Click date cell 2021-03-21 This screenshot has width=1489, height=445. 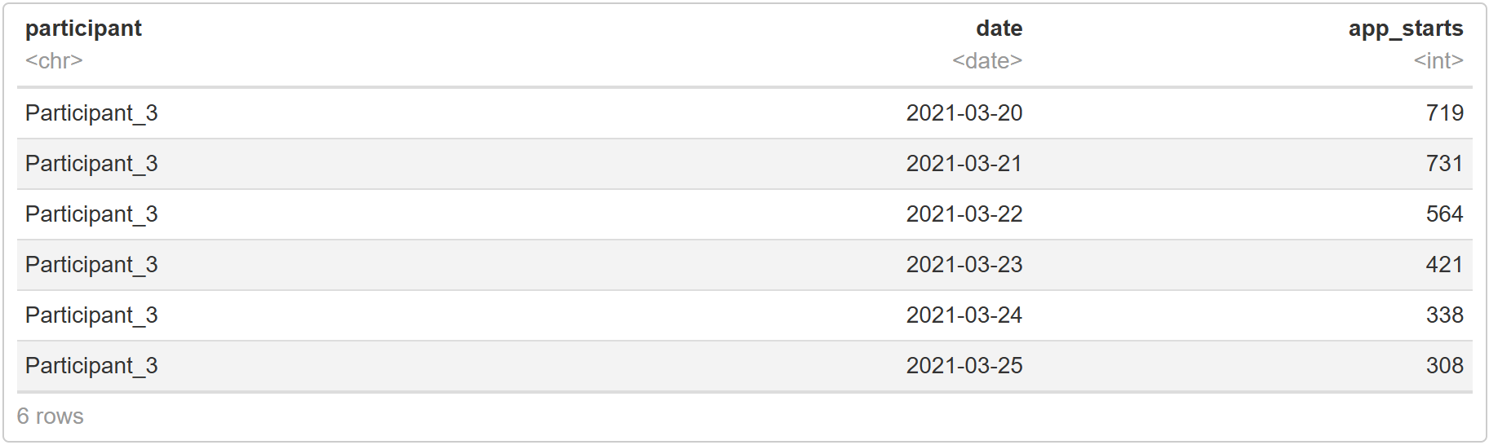pos(964,164)
